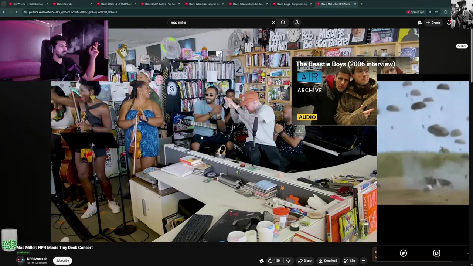Start voice search with the microphone
Image resolution: width=473 pixels, height=266 pixels.
[297, 23]
